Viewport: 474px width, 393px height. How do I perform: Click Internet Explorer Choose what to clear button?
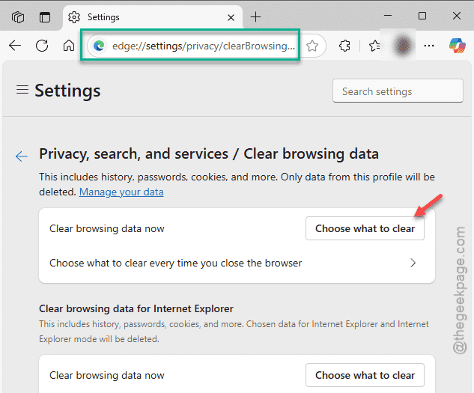tap(365, 375)
